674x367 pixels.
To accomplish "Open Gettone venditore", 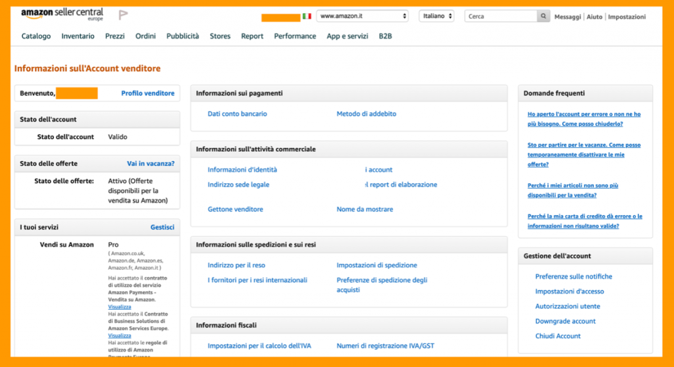I will (x=236, y=209).
